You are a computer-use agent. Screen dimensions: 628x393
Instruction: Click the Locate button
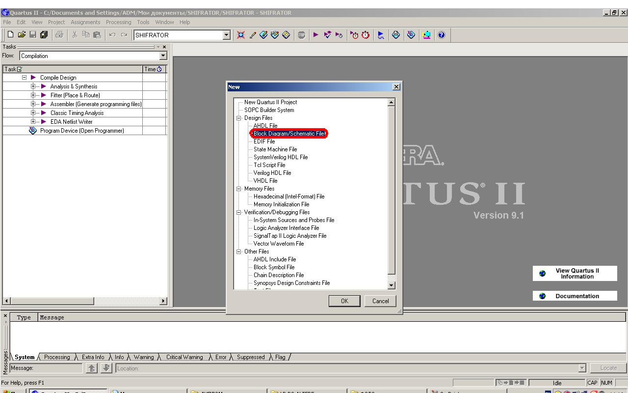pos(608,368)
